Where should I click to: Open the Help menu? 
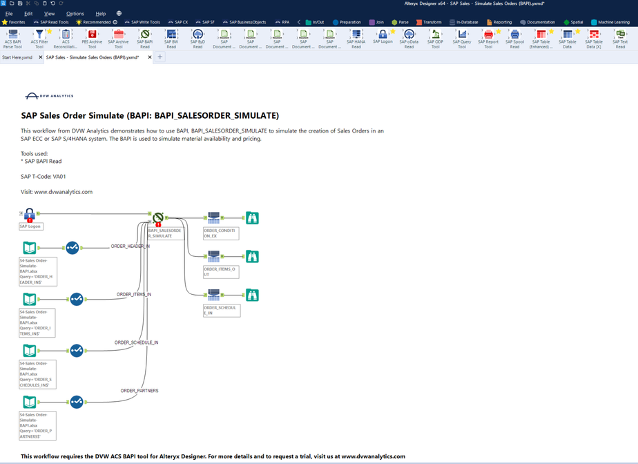click(101, 13)
